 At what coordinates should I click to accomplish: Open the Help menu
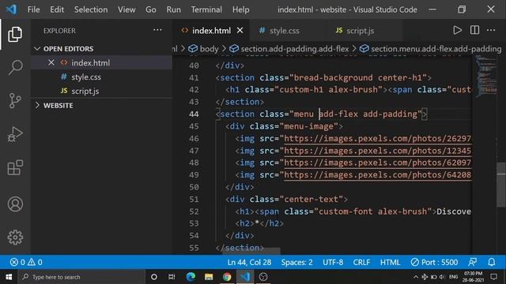pos(240,9)
